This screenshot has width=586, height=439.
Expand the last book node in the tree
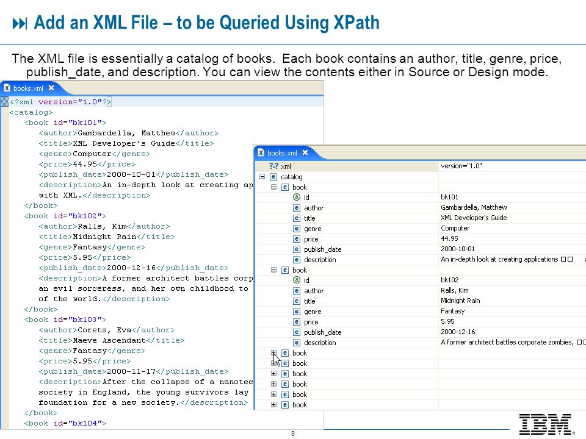coord(273,405)
